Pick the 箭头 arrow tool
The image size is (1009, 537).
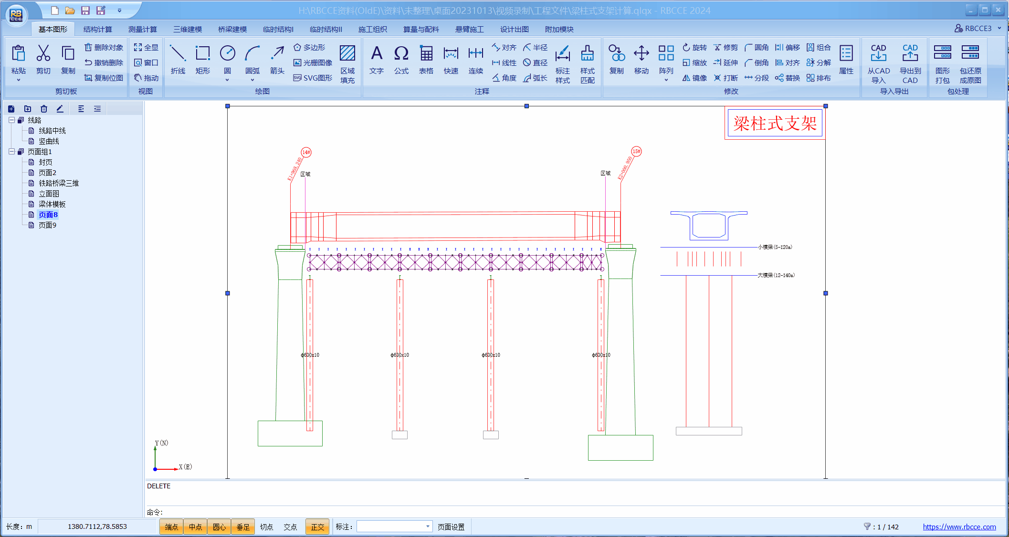277,60
